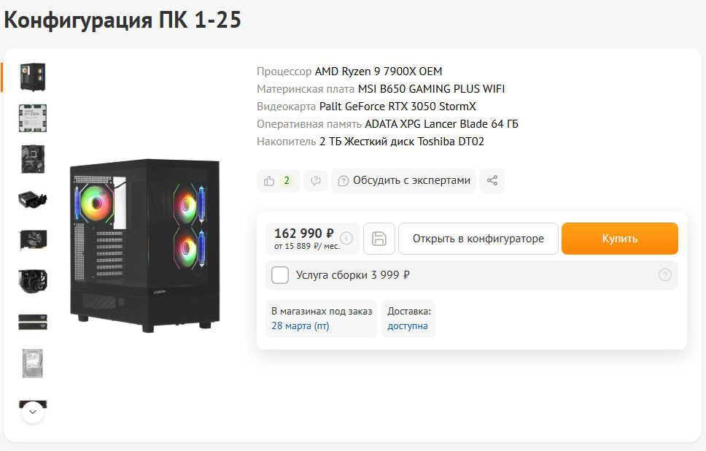The height and width of the screenshot is (451, 706).
Task: Click the Купить button
Action: click(619, 239)
